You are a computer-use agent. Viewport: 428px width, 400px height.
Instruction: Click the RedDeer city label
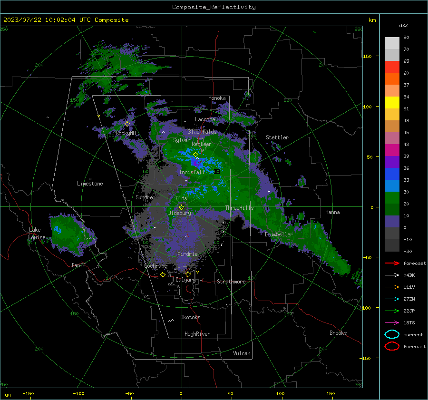[202, 144]
